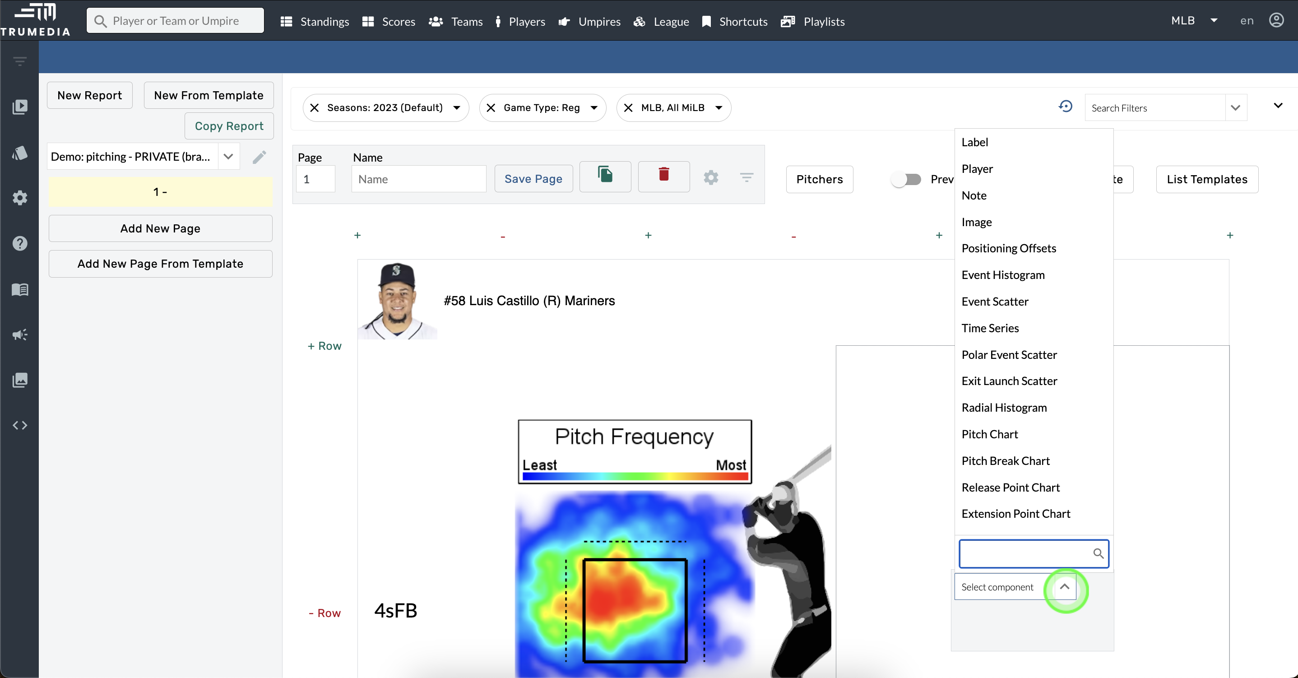Collapse the Select component dropdown
Screen dimensions: 1298x678
point(1064,587)
